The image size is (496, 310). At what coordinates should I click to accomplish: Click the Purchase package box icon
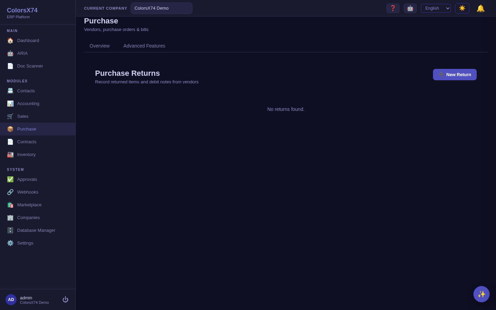pyautogui.click(x=10, y=129)
